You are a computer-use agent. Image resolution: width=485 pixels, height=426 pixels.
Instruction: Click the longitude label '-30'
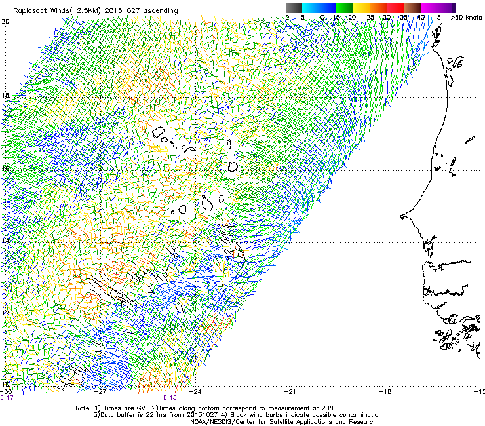click(x=6, y=392)
